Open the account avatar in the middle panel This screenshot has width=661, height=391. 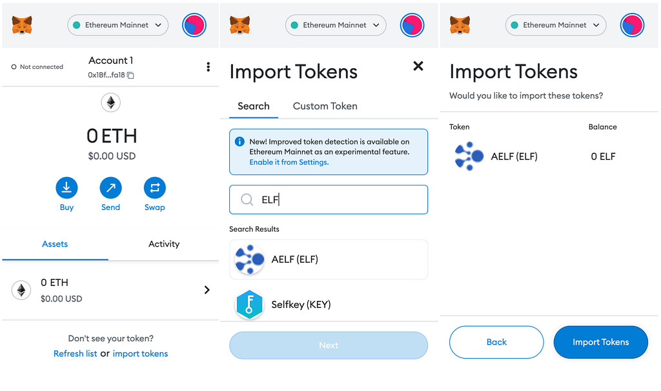(412, 25)
